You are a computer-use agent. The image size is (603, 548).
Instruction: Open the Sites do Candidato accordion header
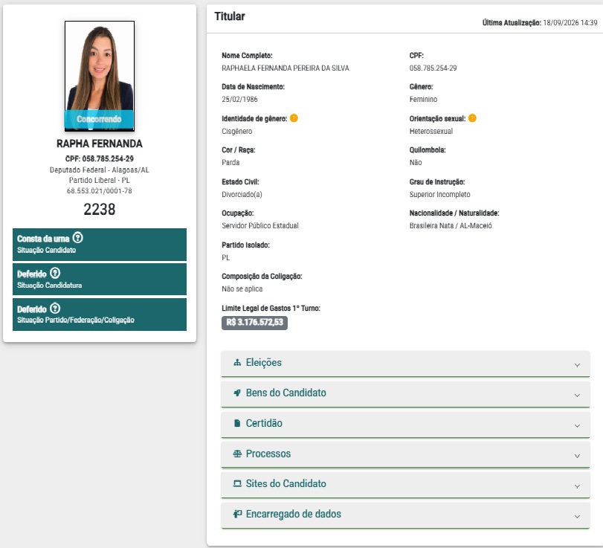[405, 485]
